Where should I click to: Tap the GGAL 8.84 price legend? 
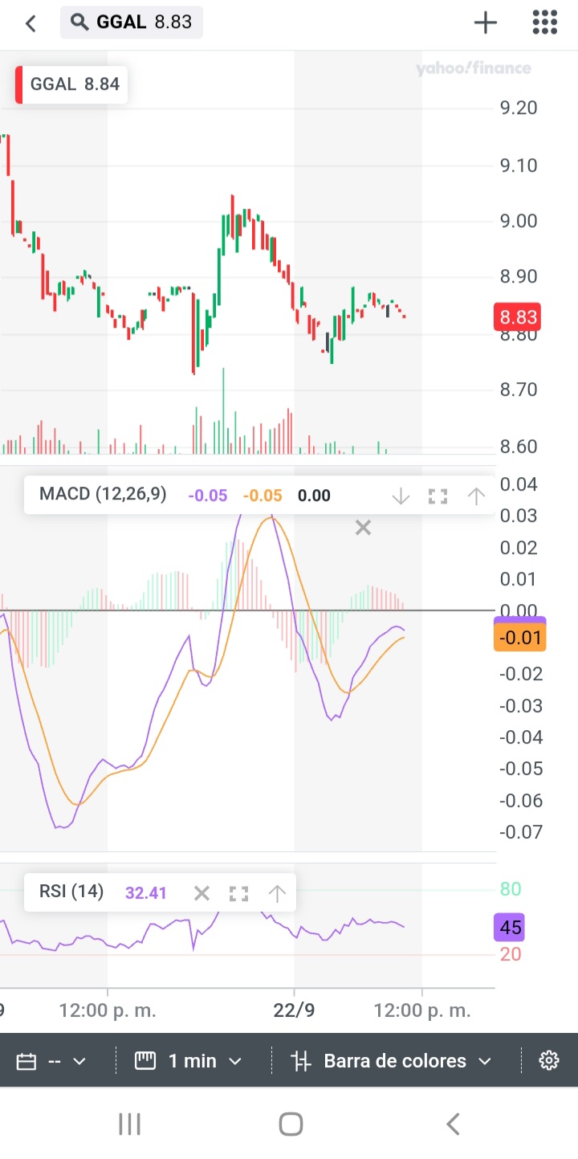[71, 84]
